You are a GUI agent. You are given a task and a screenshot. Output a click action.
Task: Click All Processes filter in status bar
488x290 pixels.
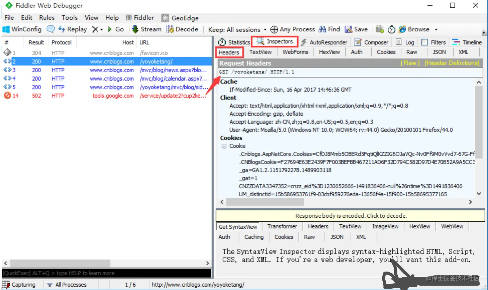(x=67, y=285)
